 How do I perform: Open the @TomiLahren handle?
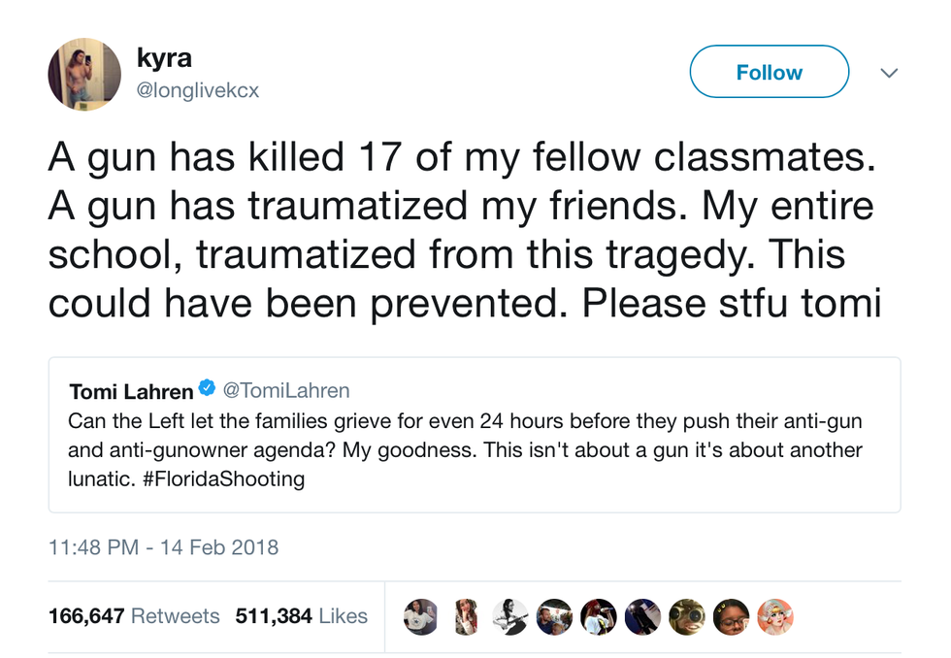coord(286,391)
